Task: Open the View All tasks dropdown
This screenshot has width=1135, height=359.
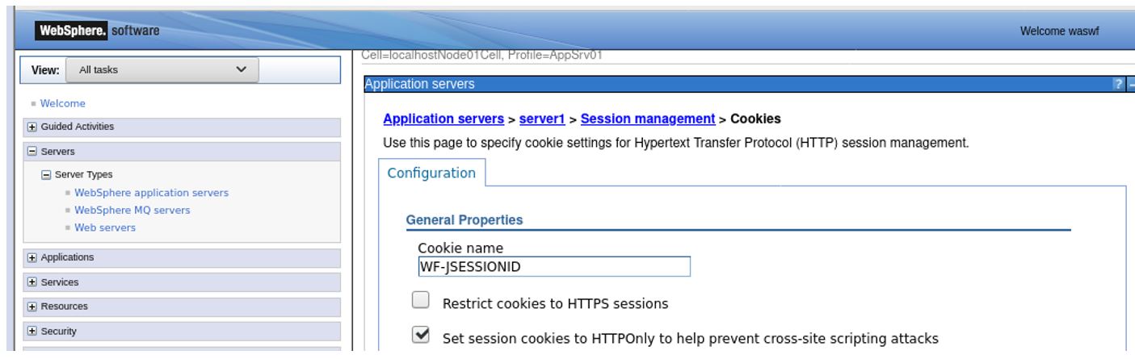Action: pos(162,69)
